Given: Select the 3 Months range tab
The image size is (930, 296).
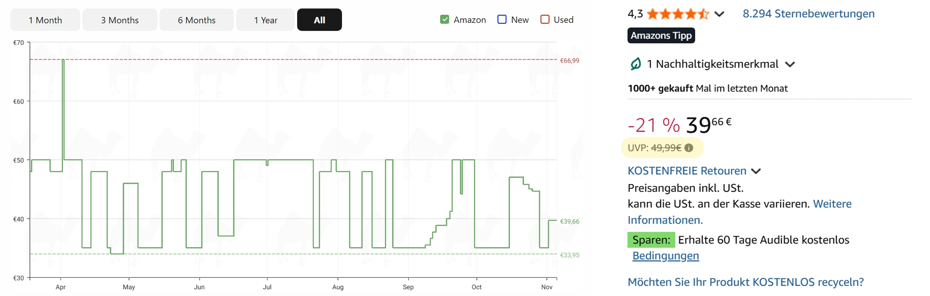Looking at the screenshot, I should 120,20.
